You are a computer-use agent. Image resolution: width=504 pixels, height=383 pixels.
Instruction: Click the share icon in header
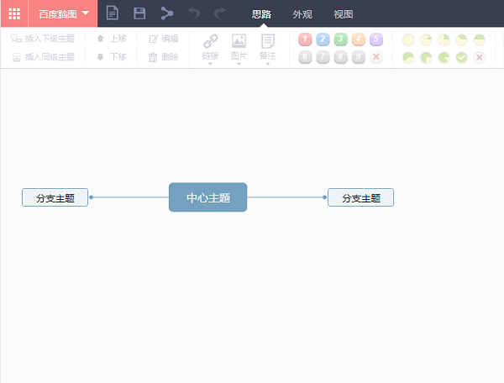[x=167, y=13]
